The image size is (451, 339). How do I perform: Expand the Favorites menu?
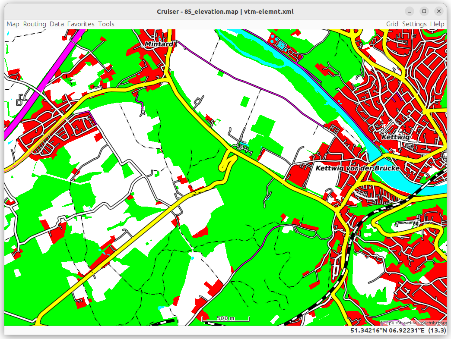tap(81, 24)
